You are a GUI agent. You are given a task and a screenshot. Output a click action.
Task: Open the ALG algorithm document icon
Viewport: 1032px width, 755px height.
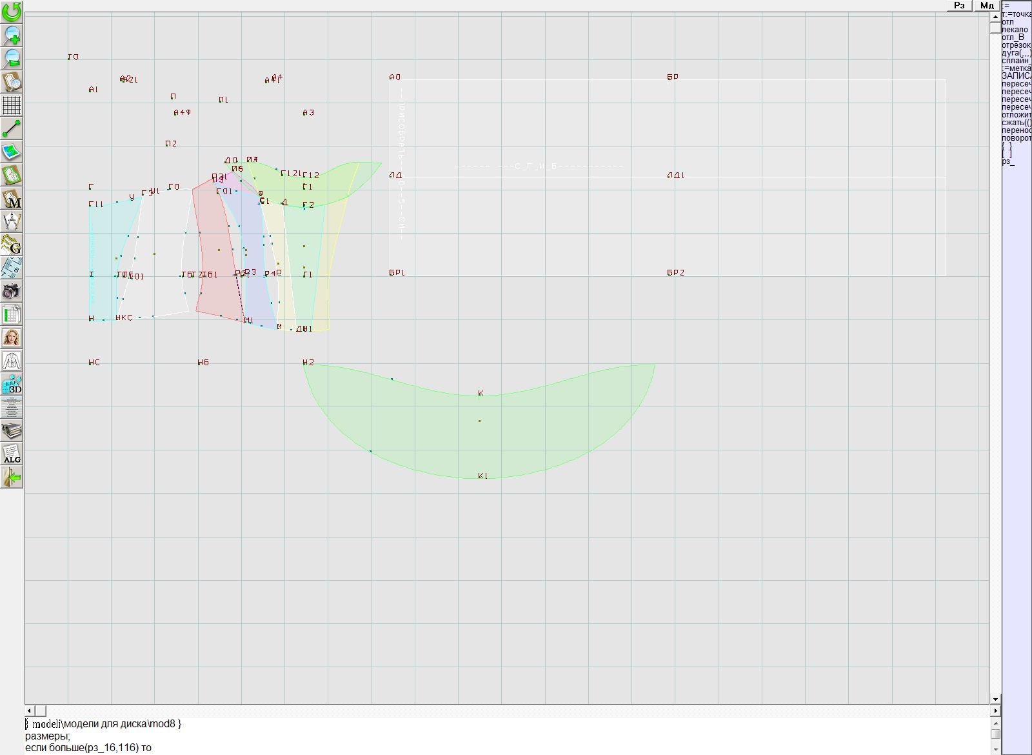point(12,454)
